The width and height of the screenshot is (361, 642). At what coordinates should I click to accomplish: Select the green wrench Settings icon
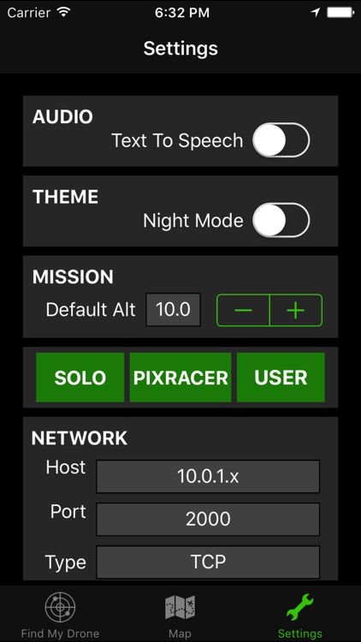click(x=299, y=607)
